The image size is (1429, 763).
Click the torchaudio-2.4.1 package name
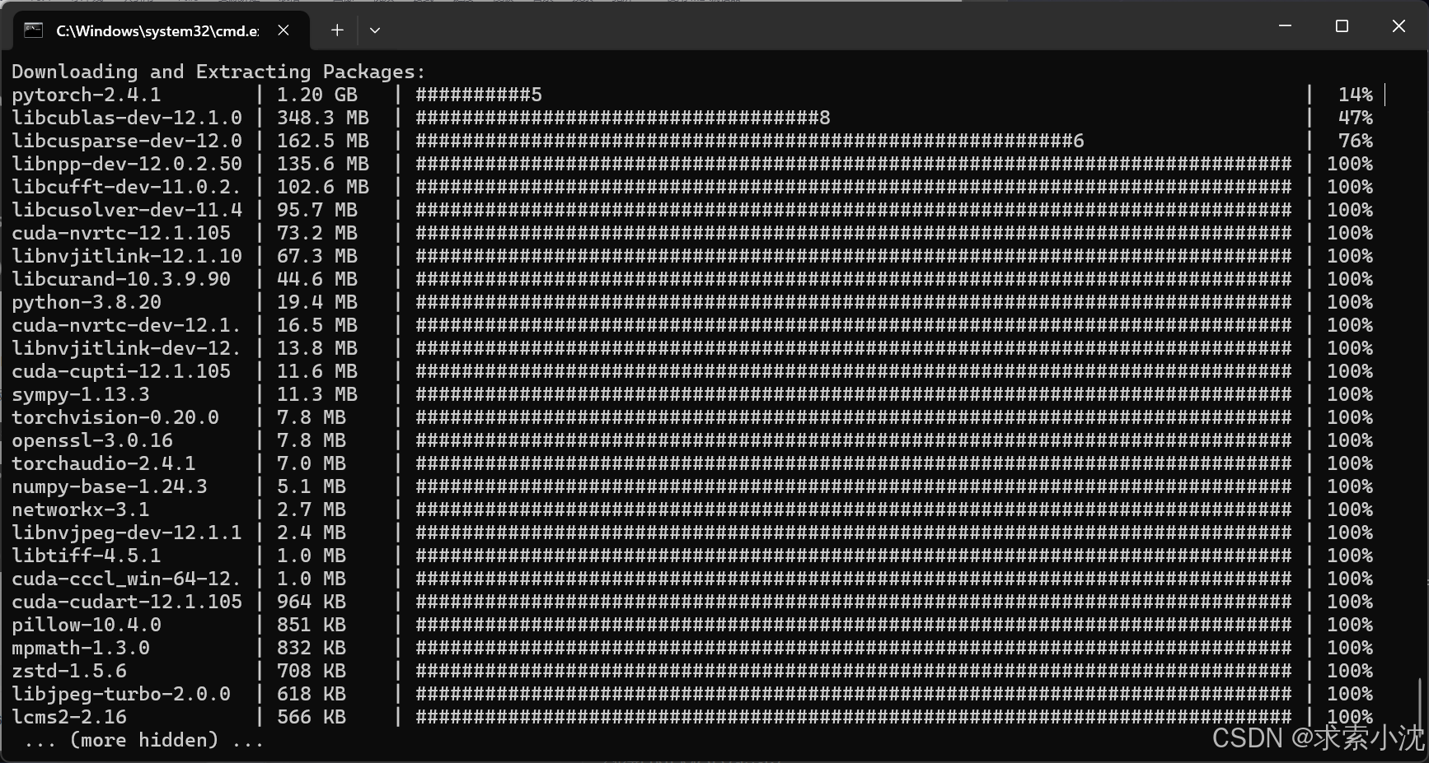(x=104, y=463)
